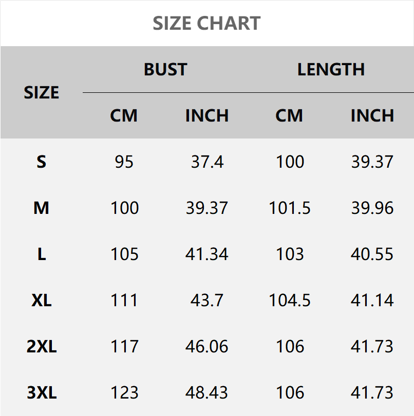
Task: Click the INCH subheader under LENGTH
Action: point(372,115)
